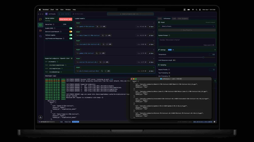Show help for Log Prompts and Responses

tap(63, 38)
